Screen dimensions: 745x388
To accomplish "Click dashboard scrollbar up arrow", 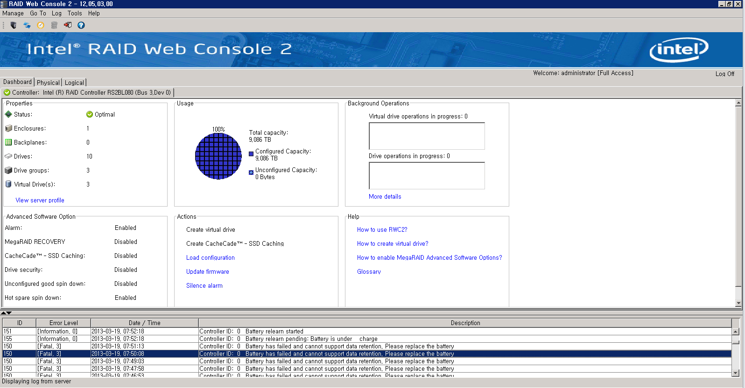I will pyautogui.click(x=738, y=103).
